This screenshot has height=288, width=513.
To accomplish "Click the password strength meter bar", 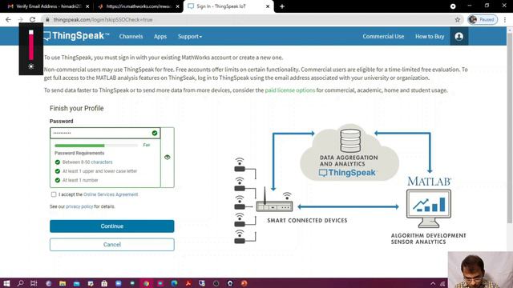I will pyautogui.click(x=96, y=146).
